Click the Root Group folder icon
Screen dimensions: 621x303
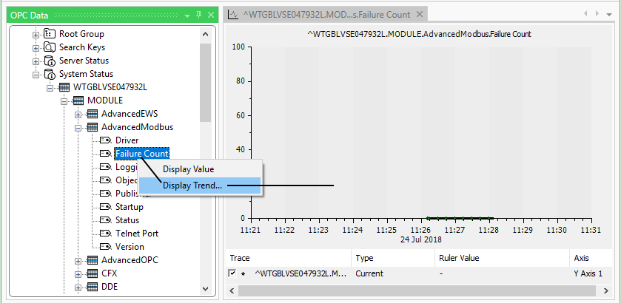pos(50,34)
